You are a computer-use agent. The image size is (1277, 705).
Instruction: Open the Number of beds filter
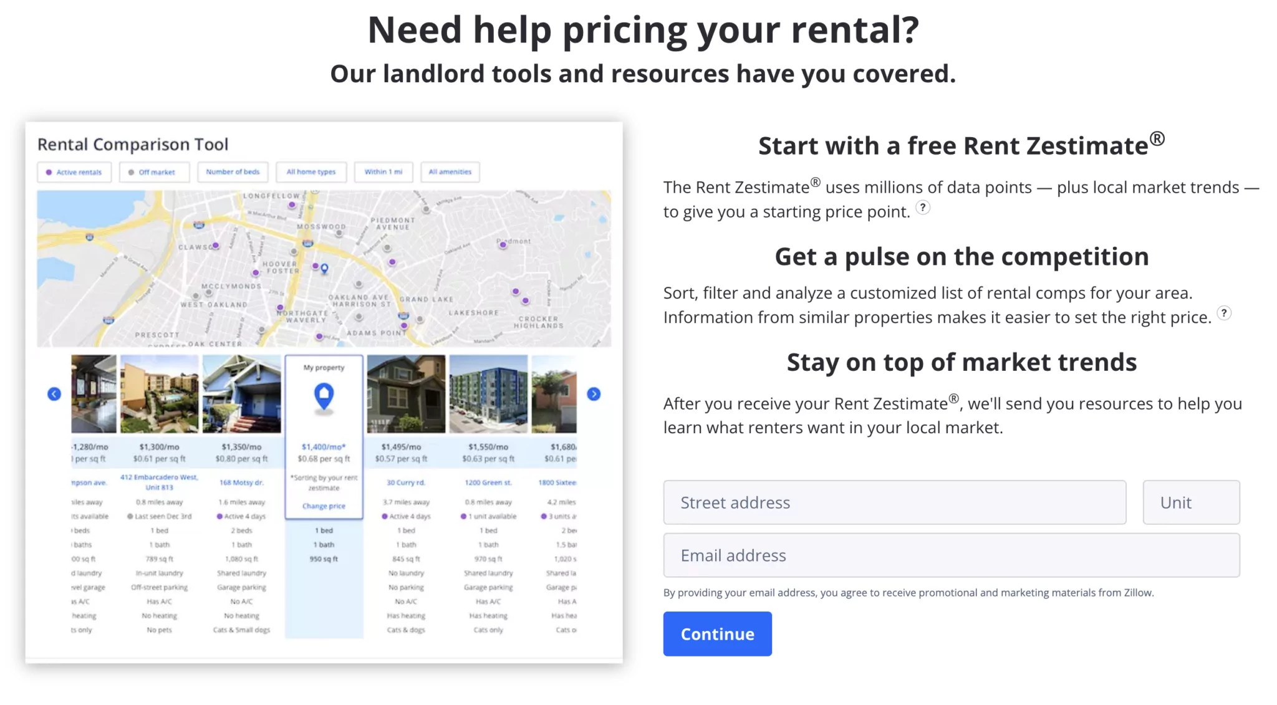point(233,172)
